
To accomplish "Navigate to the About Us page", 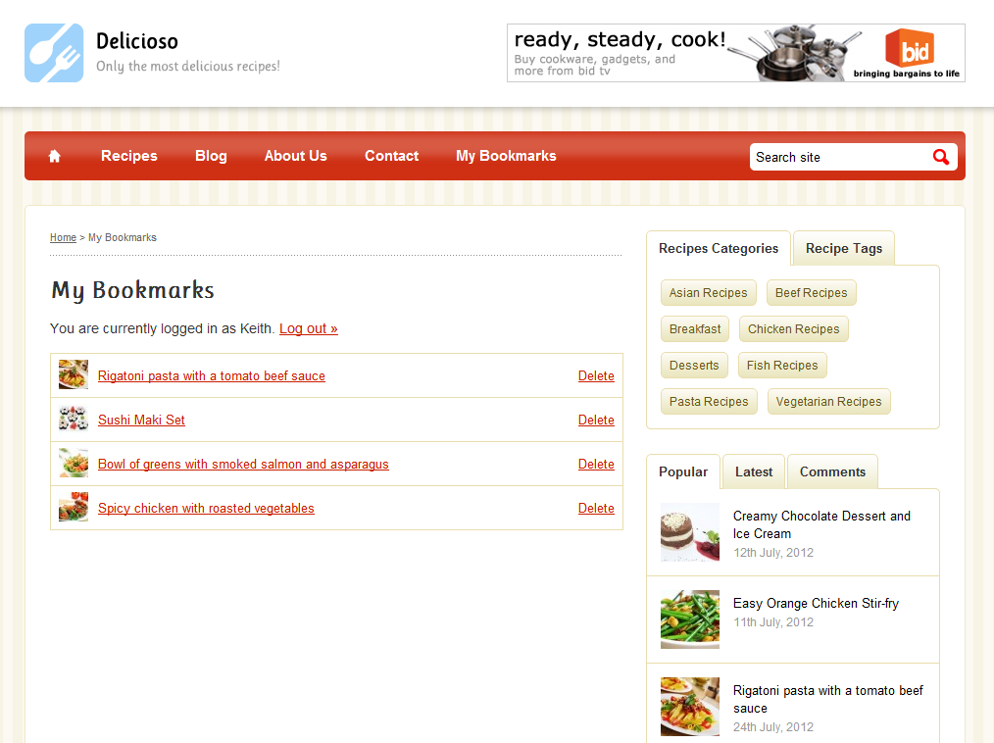I will 295,156.
